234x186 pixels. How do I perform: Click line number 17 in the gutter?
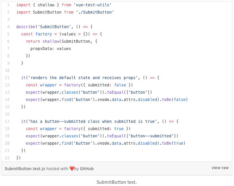point(7,121)
